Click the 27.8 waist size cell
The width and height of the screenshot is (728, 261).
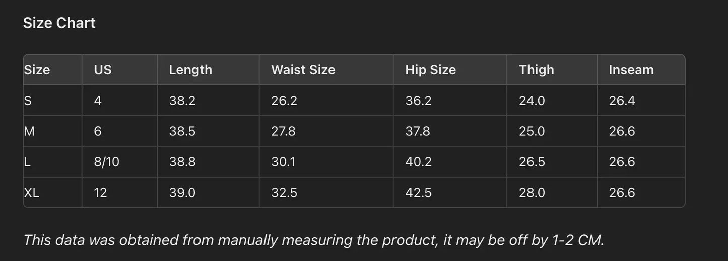pyautogui.click(x=283, y=131)
